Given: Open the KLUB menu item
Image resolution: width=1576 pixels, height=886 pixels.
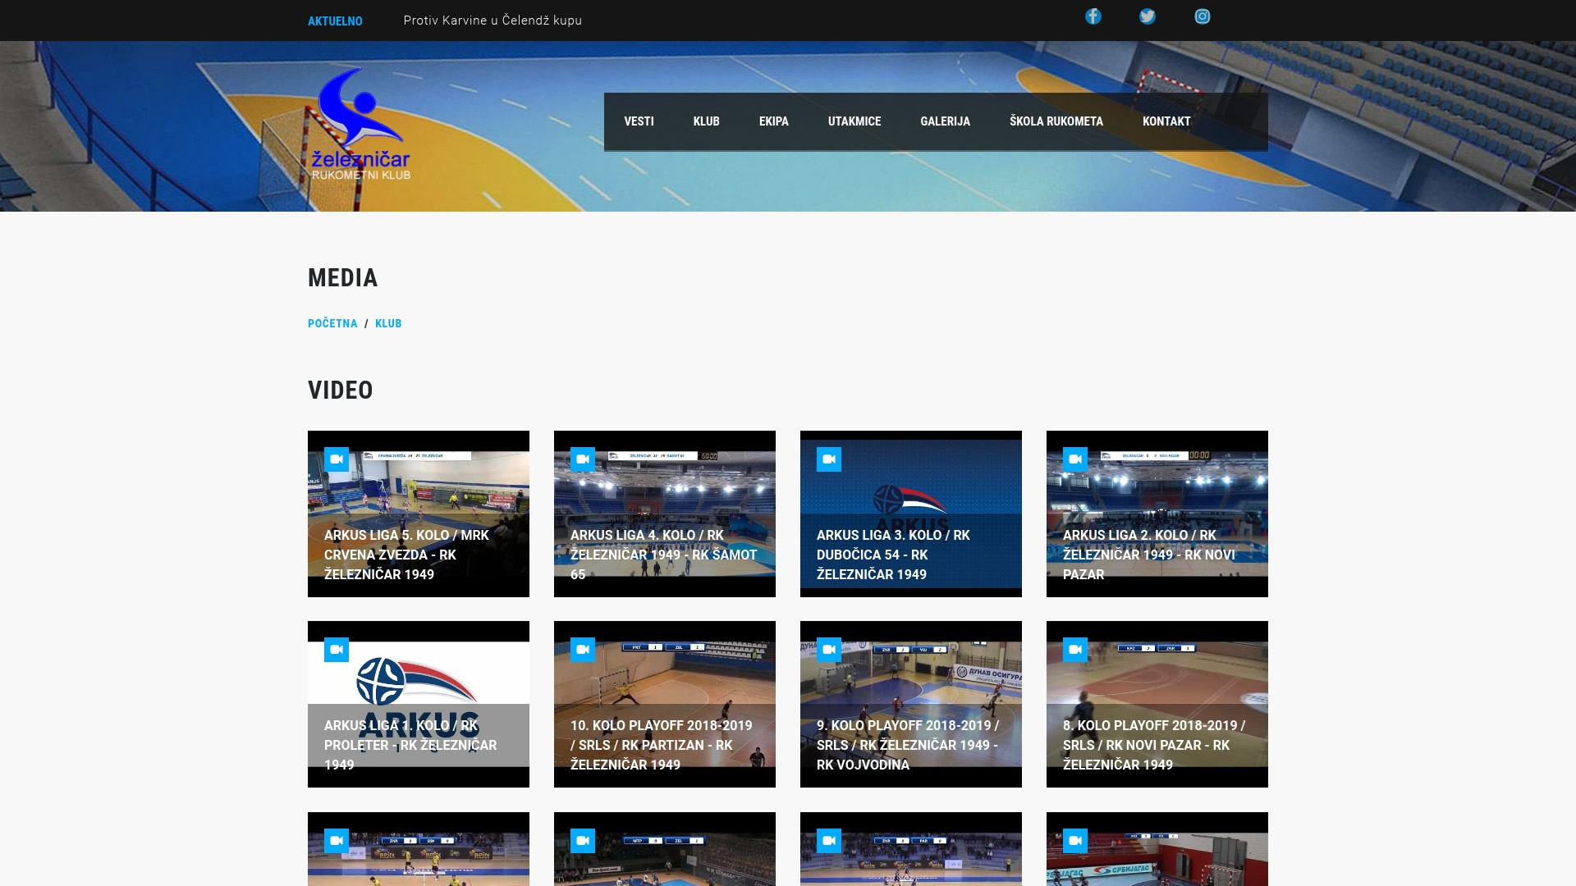Looking at the screenshot, I should tap(706, 121).
